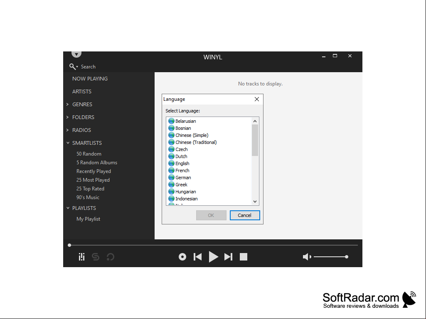Click the round record-style button beside previous track
The width and height of the screenshot is (426, 319).
[182, 257]
